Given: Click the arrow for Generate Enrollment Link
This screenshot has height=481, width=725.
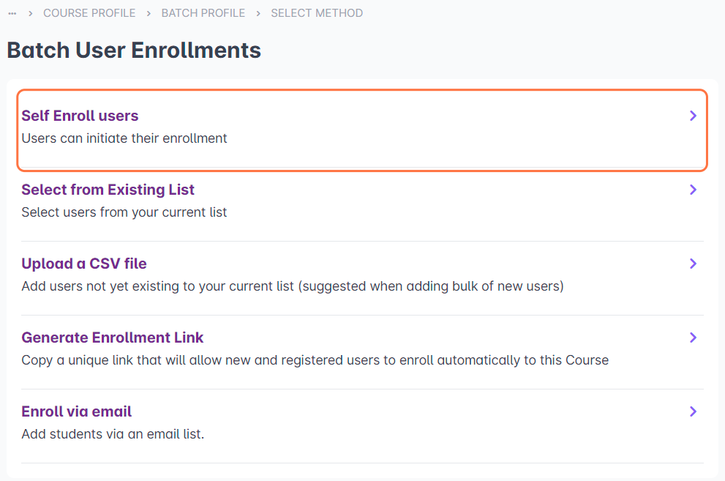Looking at the screenshot, I should [x=693, y=338].
